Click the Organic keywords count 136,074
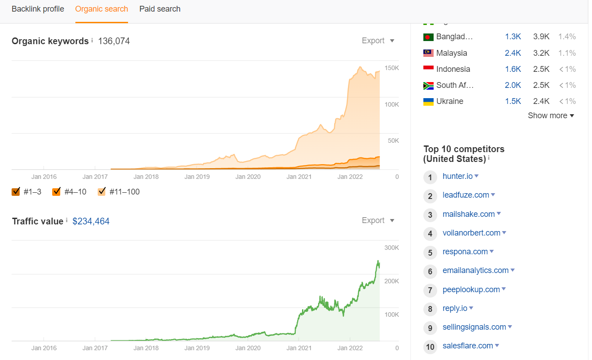 tap(114, 41)
